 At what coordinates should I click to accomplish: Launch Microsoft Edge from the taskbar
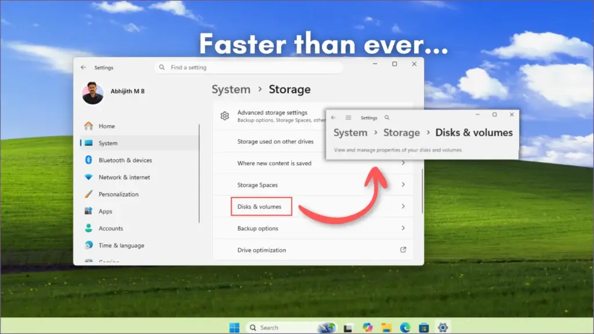[405, 328]
